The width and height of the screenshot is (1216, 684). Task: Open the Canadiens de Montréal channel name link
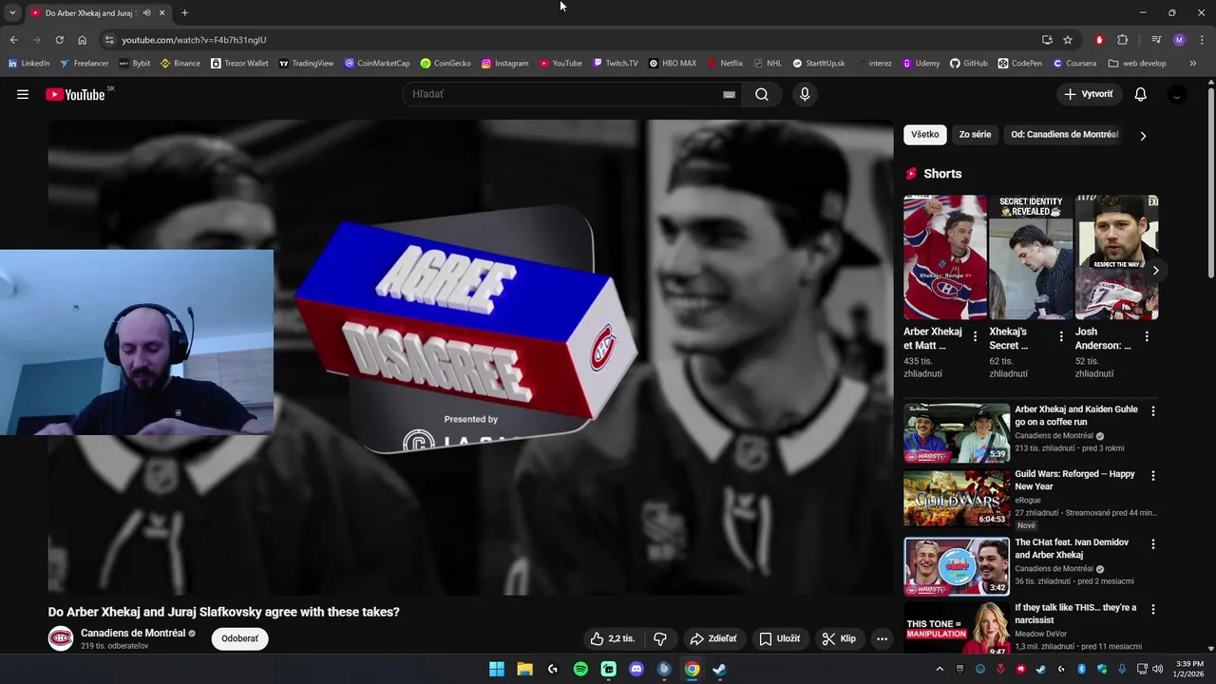(x=133, y=633)
